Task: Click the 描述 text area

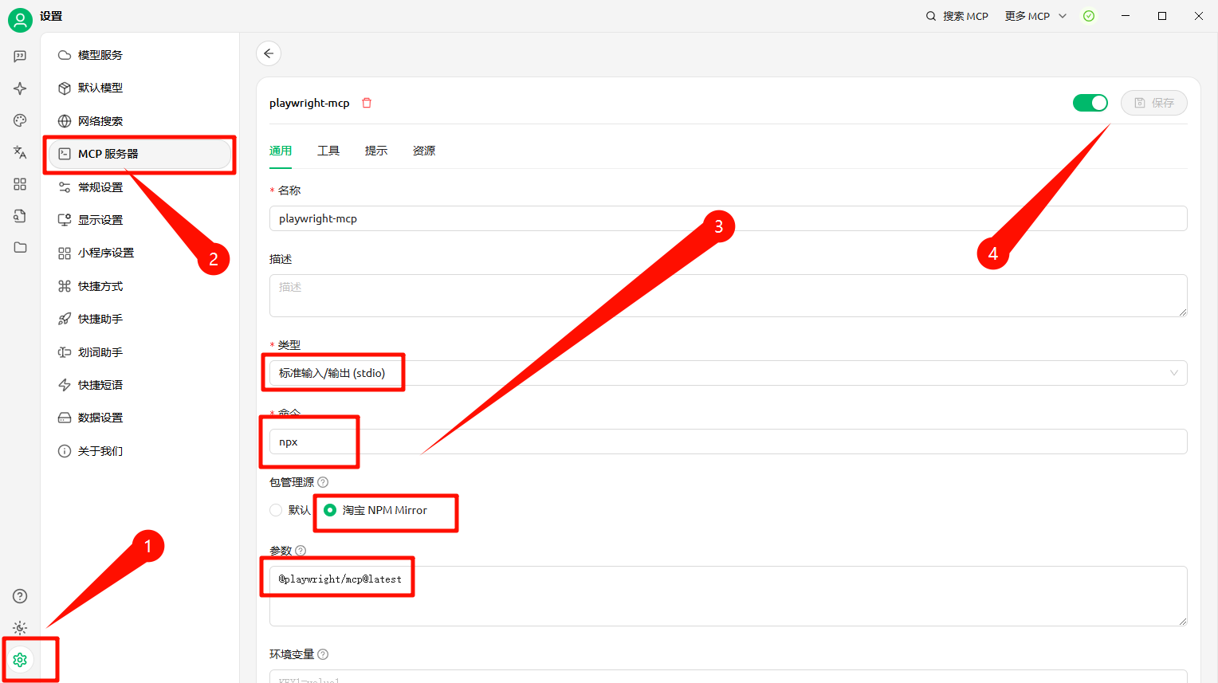Action: [729, 296]
